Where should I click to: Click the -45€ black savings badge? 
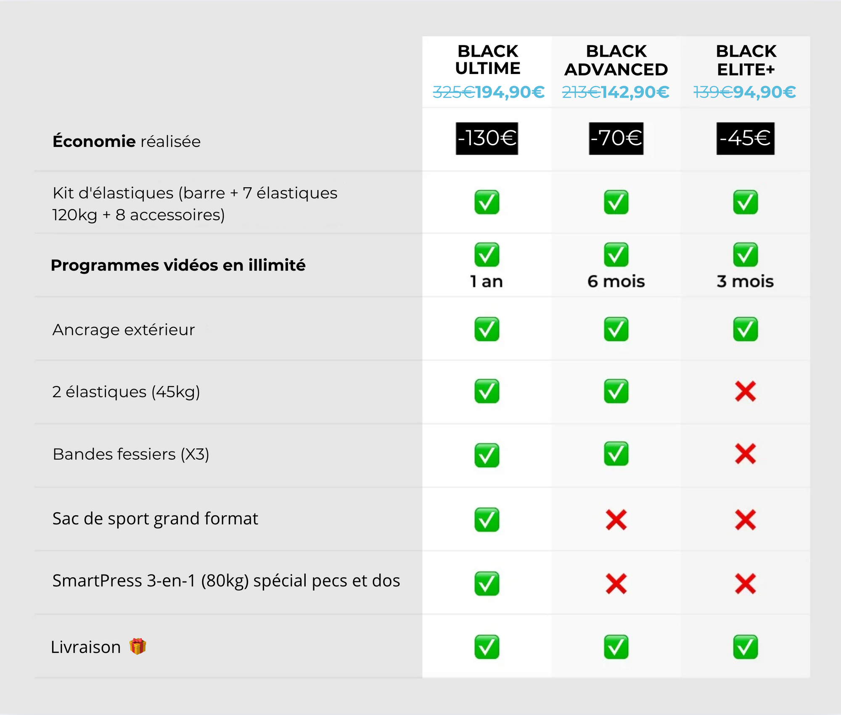745,138
